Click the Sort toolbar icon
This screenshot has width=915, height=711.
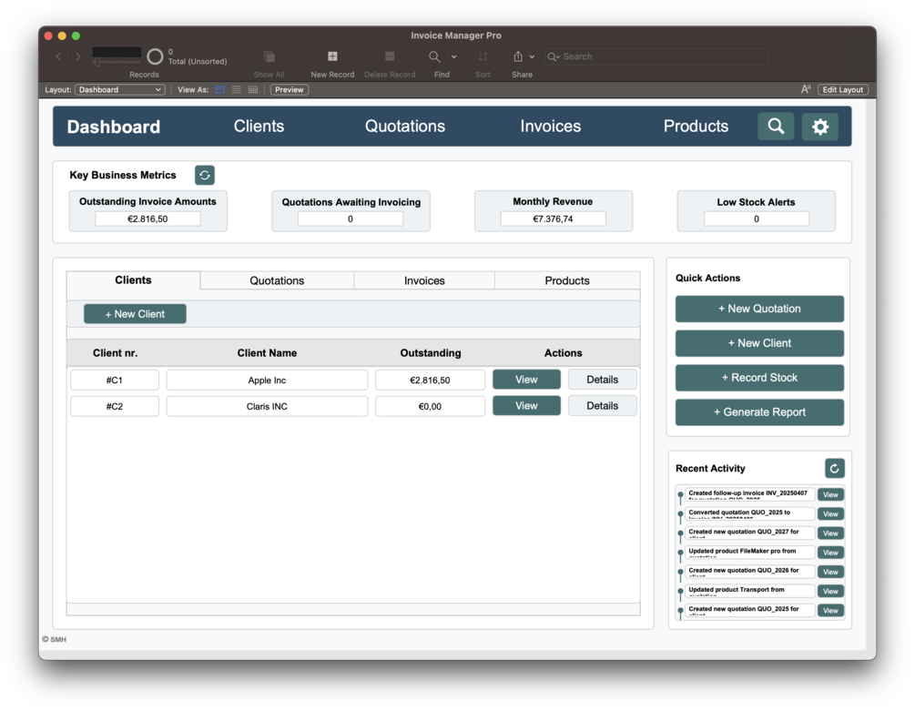click(x=483, y=56)
